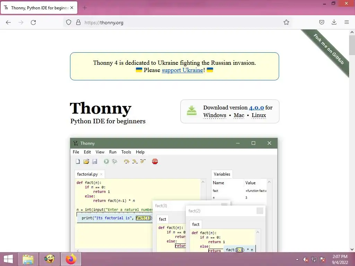
Task: Click the Action Center flag icon
Action: click(322, 259)
